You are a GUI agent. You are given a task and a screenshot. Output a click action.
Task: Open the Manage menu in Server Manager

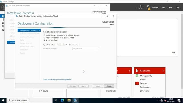[155, 7]
